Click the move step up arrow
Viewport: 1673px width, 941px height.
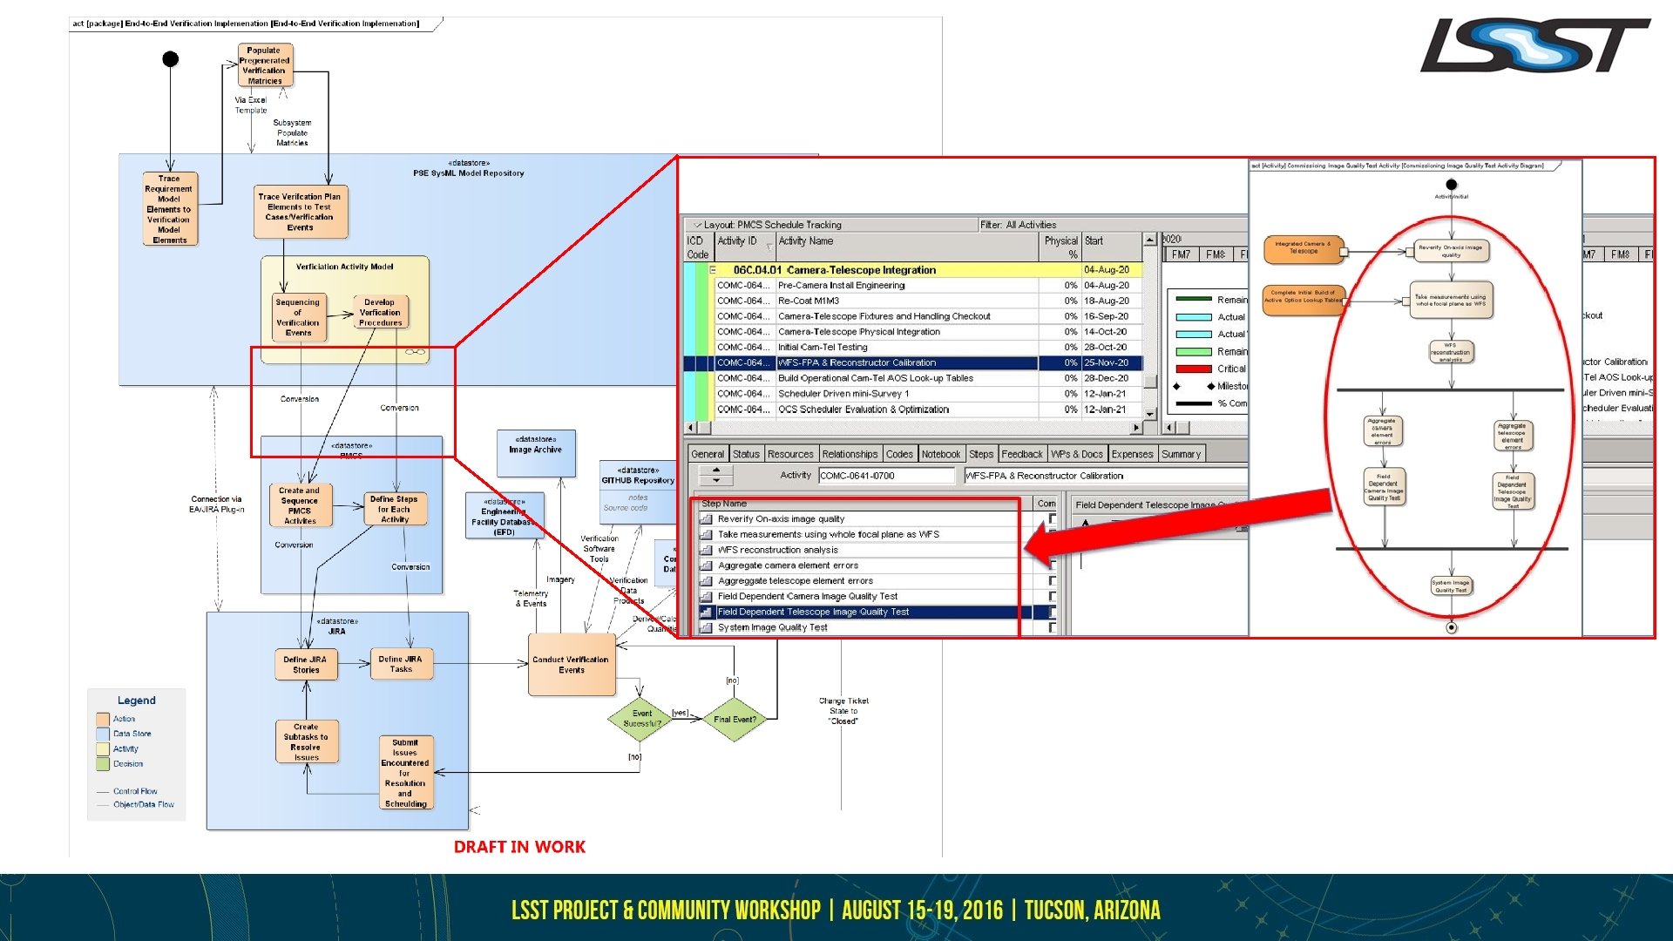click(716, 470)
